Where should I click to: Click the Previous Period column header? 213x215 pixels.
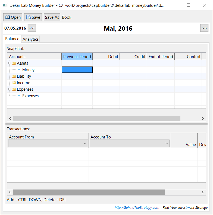click(x=77, y=56)
